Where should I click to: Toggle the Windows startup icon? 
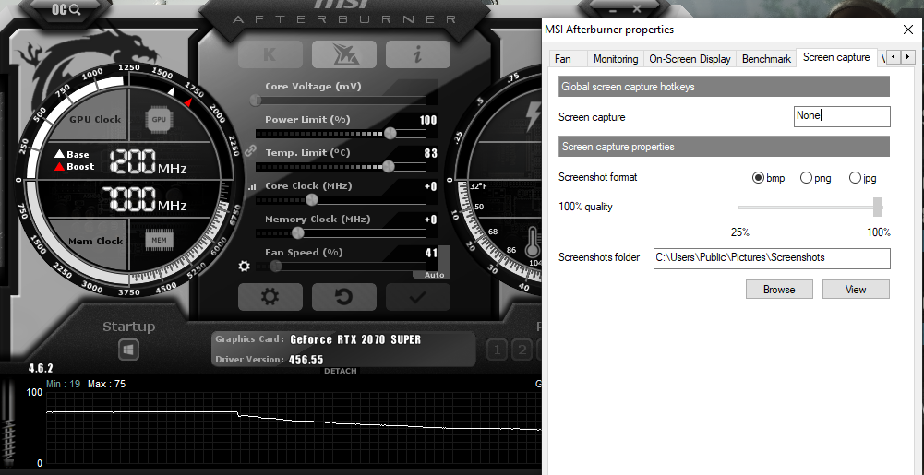[x=128, y=350]
